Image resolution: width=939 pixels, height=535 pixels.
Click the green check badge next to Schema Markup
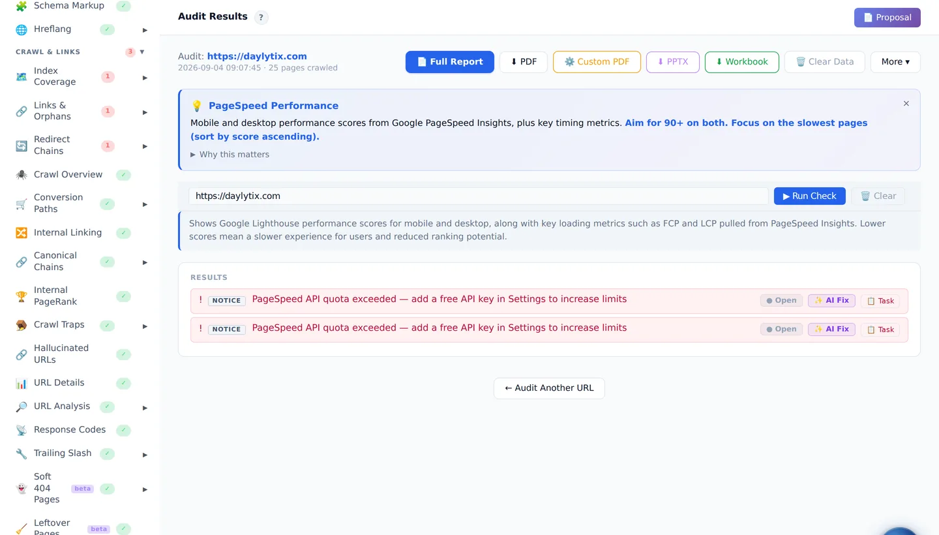[123, 6]
